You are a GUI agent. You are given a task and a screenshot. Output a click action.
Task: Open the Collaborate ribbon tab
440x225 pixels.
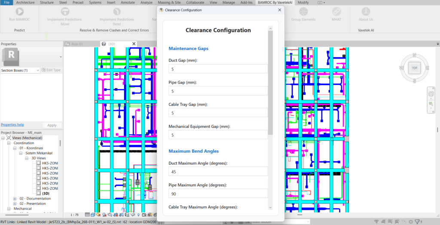pos(195,3)
